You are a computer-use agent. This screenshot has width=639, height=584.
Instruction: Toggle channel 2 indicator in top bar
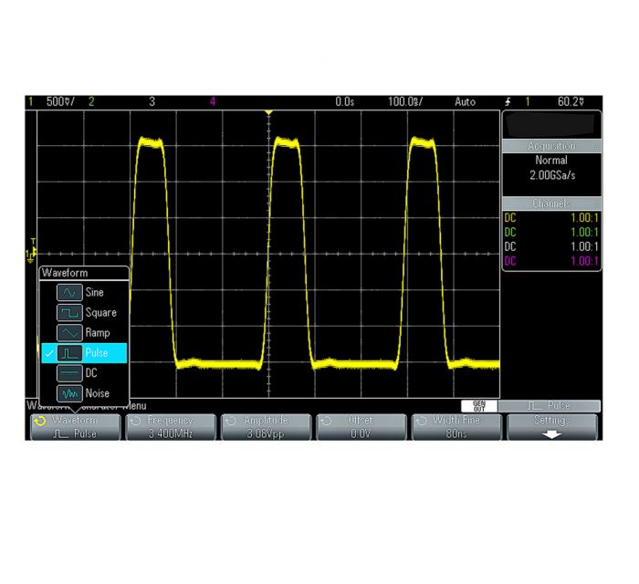(90, 101)
